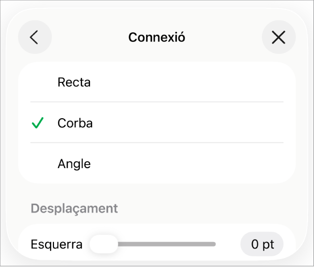The width and height of the screenshot is (314, 267).
Task: Click the white slider knob for Esquerra
Action: click(x=103, y=244)
